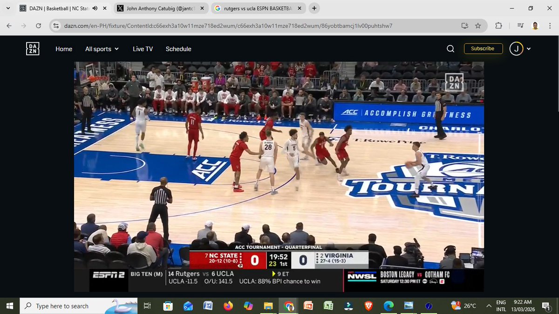
Task: Open the browser extensions puzzle icon
Action: coord(498,26)
